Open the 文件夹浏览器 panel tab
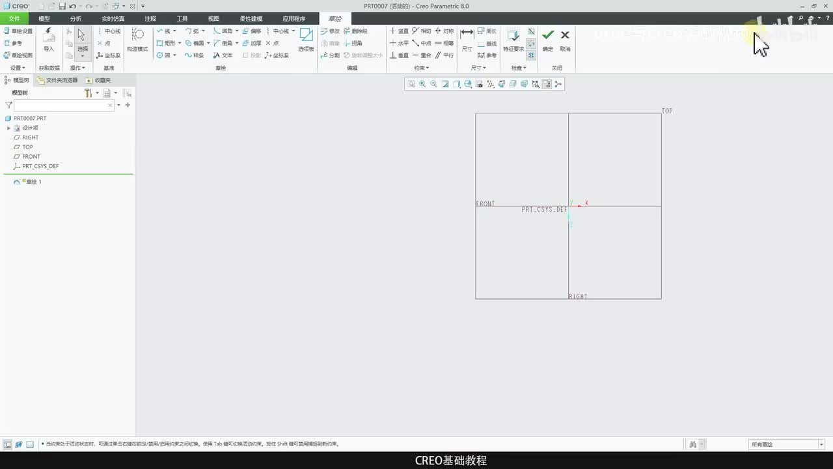 (x=57, y=80)
